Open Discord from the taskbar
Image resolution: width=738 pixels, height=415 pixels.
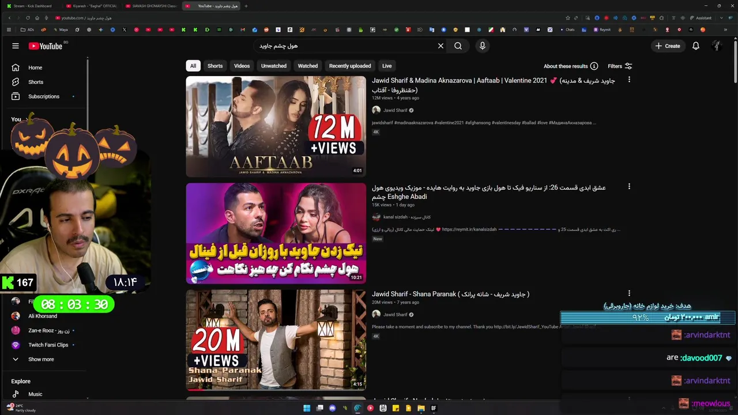click(332, 408)
